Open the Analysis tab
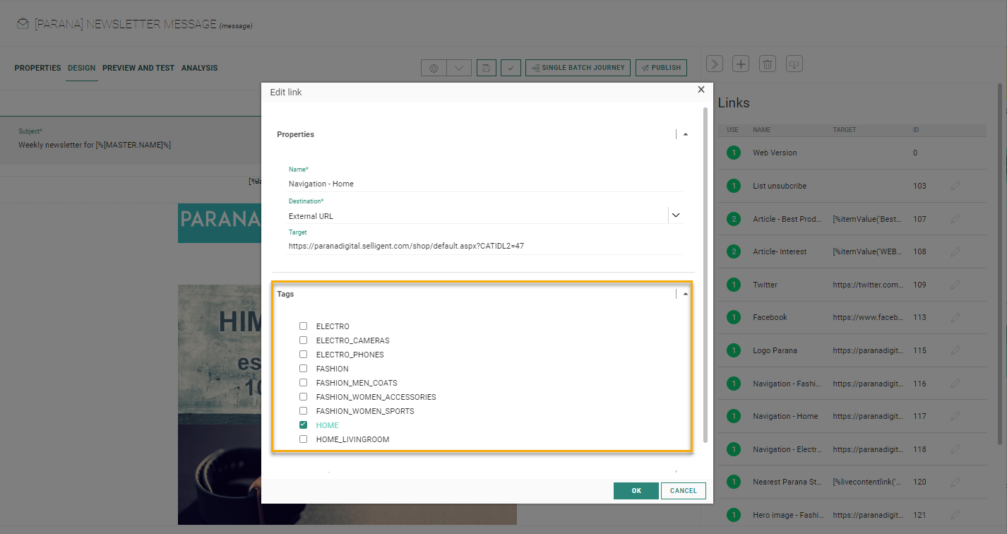The height and width of the screenshot is (534, 1007). pyautogui.click(x=199, y=68)
